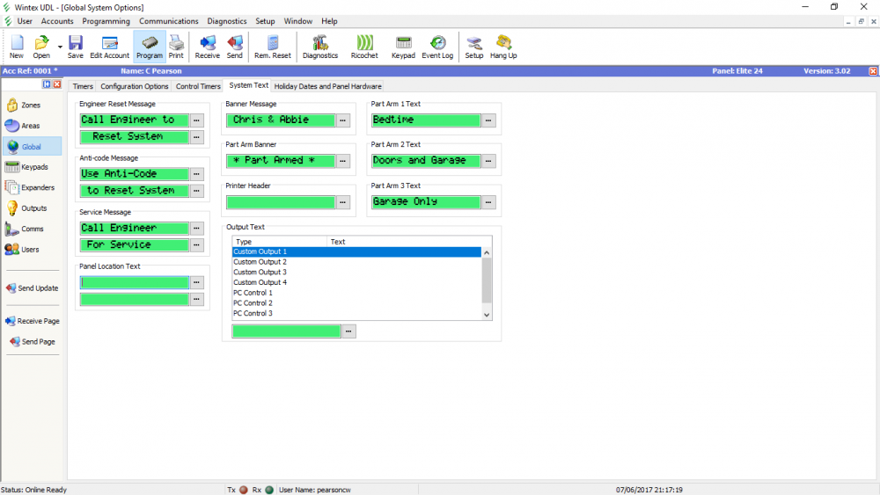This screenshot has width=880, height=495.
Task: Open the Outputs sidebar section
Action: pos(30,208)
